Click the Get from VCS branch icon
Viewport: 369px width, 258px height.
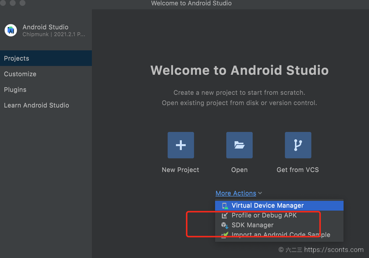point(298,145)
